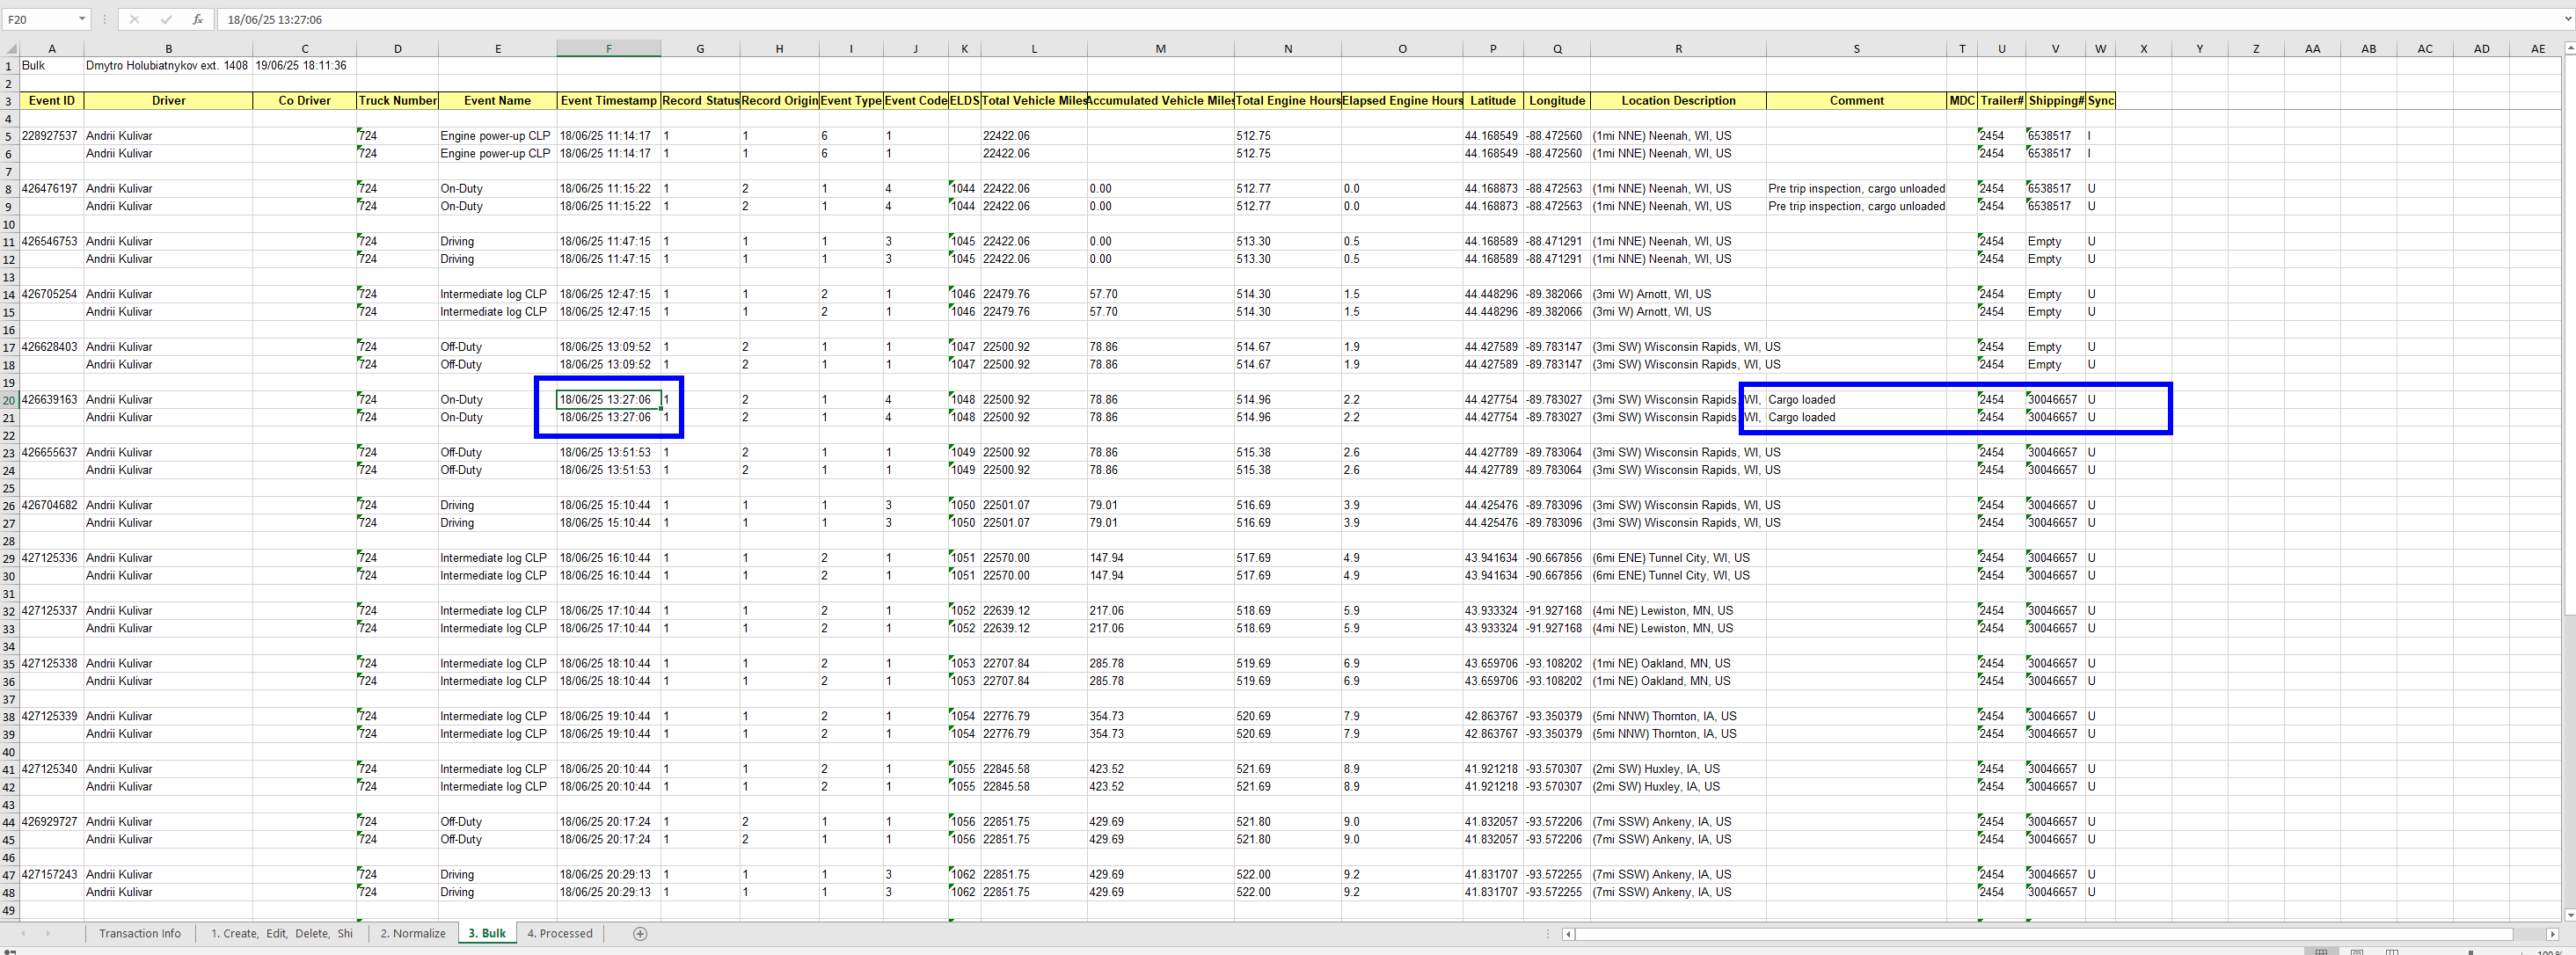Viewport: 2576px width, 955px height.
Task: Click the 'Longitude' header cell
Action: tap(1557, 101)
